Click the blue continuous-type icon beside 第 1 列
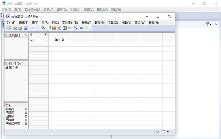This screenshot has width=221, height=139. pyautogui.click(x=7, y=67)
